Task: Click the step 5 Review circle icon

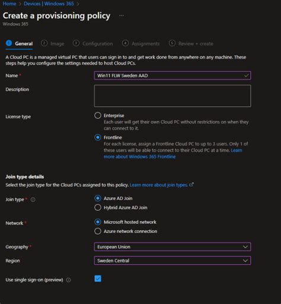Action: (x=172, y=43)
